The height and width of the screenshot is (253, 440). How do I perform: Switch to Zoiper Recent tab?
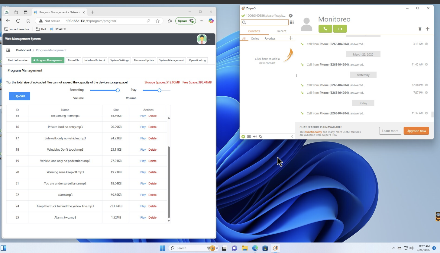(282, 31)
